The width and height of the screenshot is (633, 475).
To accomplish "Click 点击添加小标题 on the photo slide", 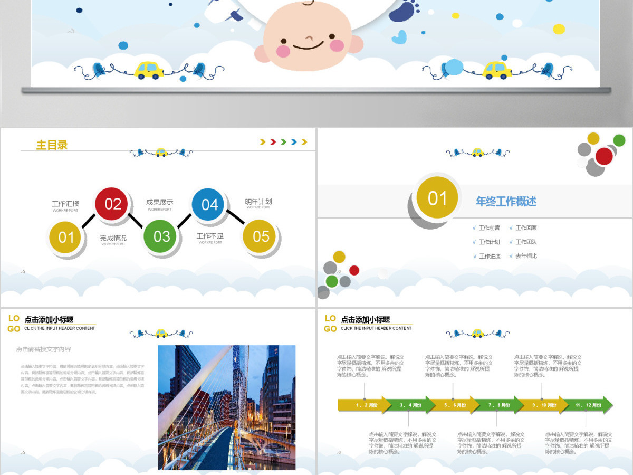I will (49, 319).
